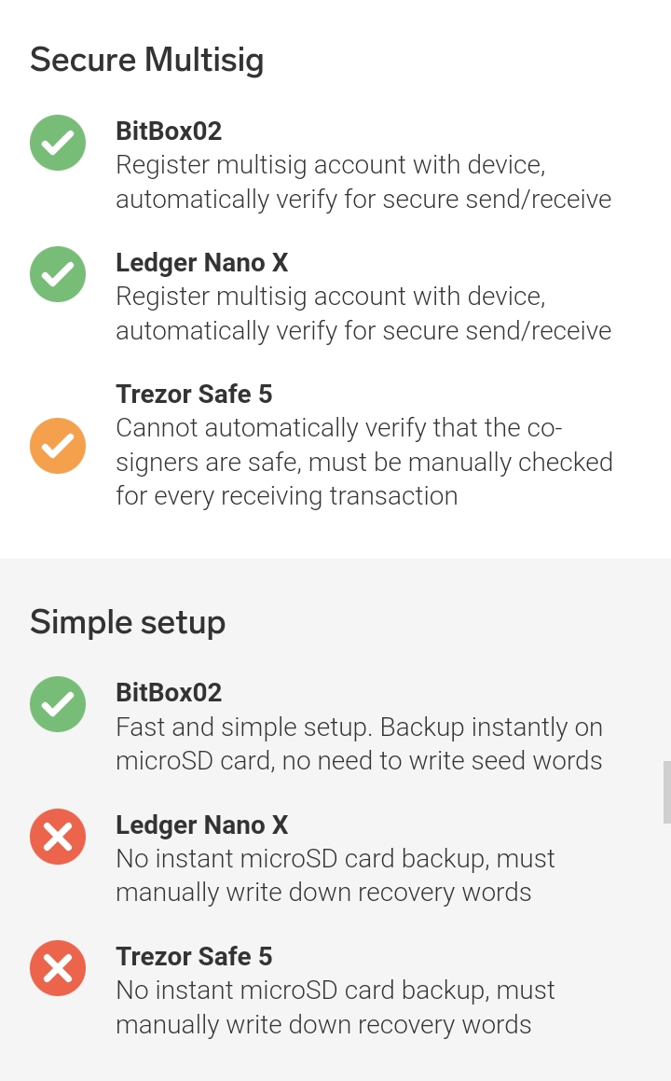Image resolution: width=671 pixels, height=1081 pixels.
Task: Click Trezor text about manually checking co-signers
Action: point(363,463)
